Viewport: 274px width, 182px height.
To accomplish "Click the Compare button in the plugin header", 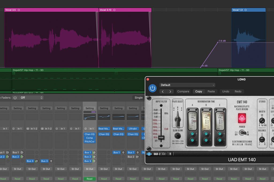I will pos(183,91).
